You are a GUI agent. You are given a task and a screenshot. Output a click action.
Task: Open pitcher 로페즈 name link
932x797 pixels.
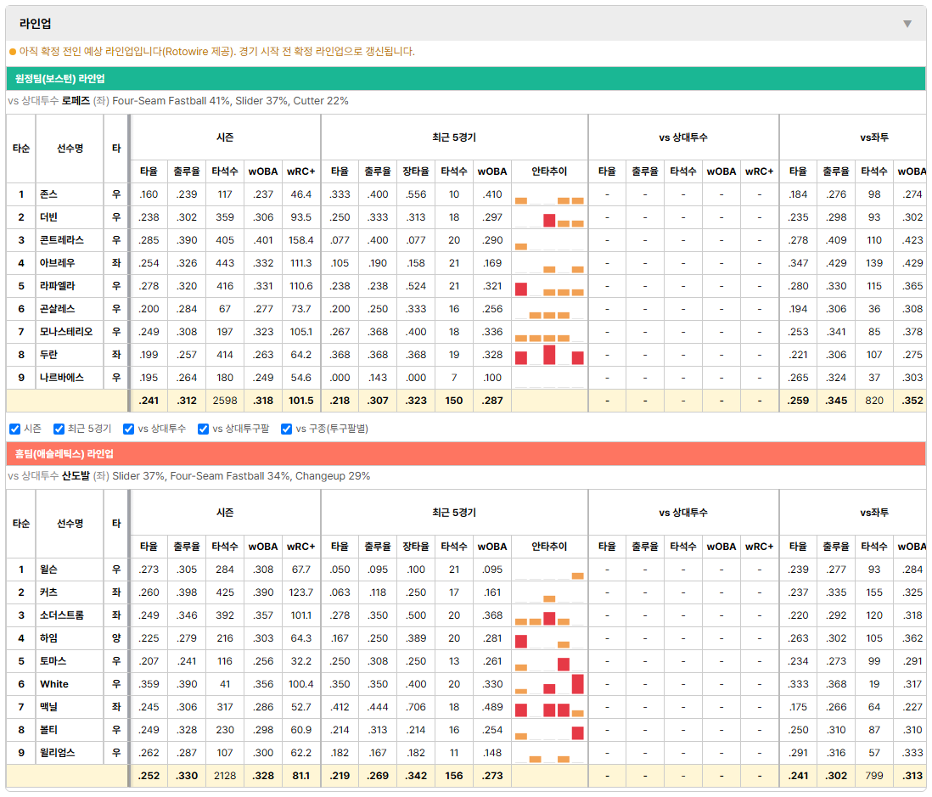tap(76, 101)
